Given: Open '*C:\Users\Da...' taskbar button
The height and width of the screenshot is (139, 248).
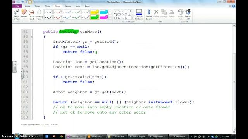Looking at the screenshot, I should (117, 136).
